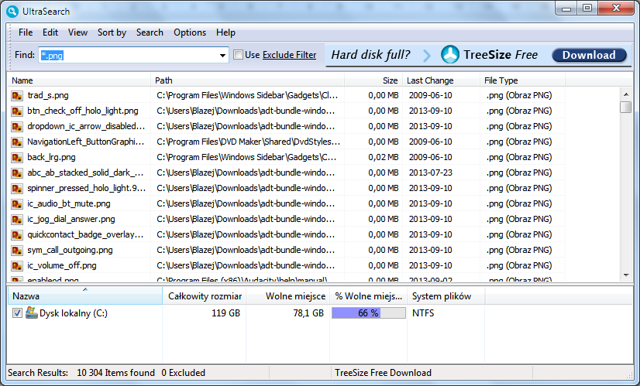Open the File menu
Screen dimensions: 640x386
coord(26,32)
